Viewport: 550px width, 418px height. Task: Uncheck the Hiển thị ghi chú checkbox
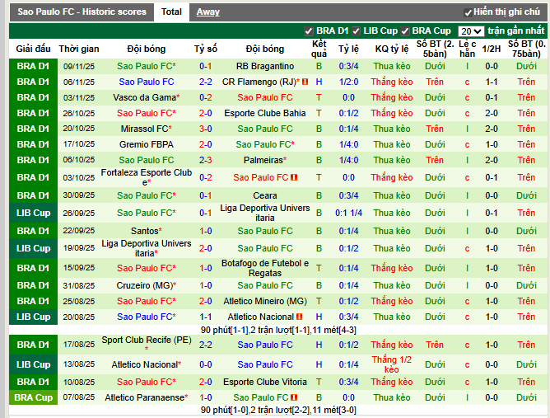pos(468,12)
